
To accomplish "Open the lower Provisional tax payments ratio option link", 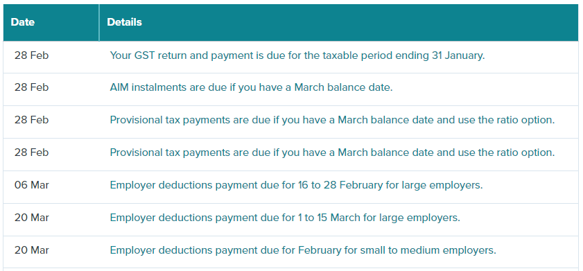I will pyautogui.click(x=332, y=152).
